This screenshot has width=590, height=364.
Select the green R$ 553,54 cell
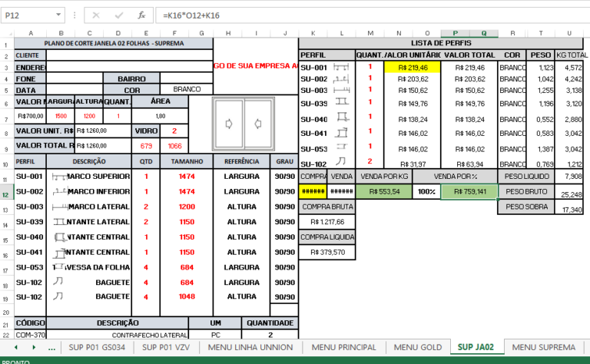click(384, 191)
